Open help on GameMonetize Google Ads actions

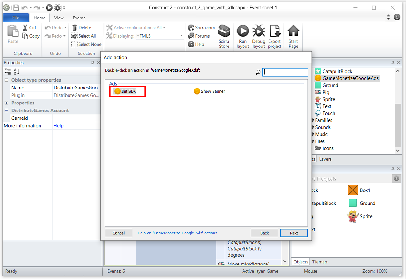pos(177,233)
